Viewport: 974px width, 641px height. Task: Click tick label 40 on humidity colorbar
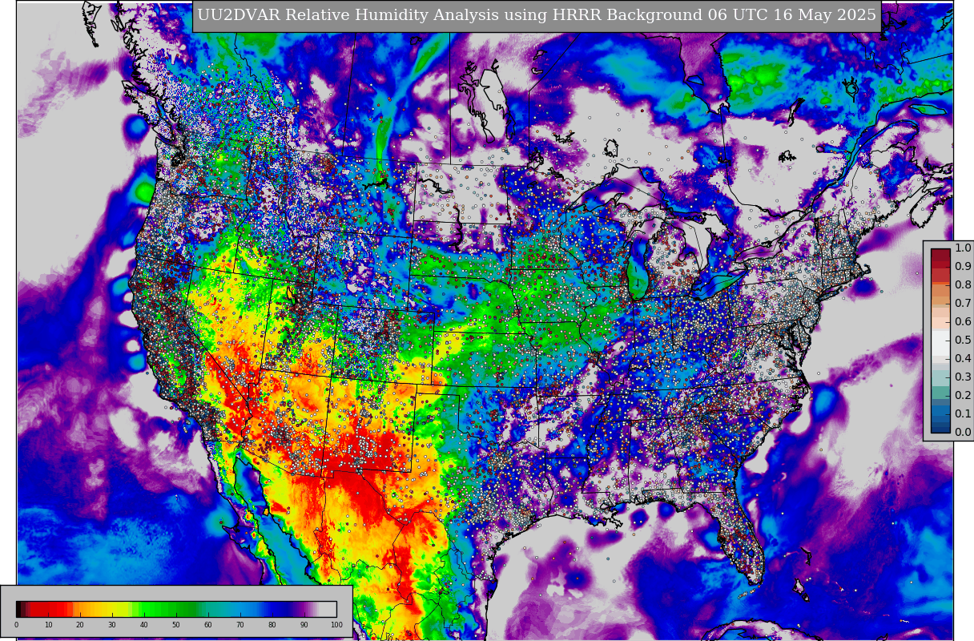click(x=144, y=625)
